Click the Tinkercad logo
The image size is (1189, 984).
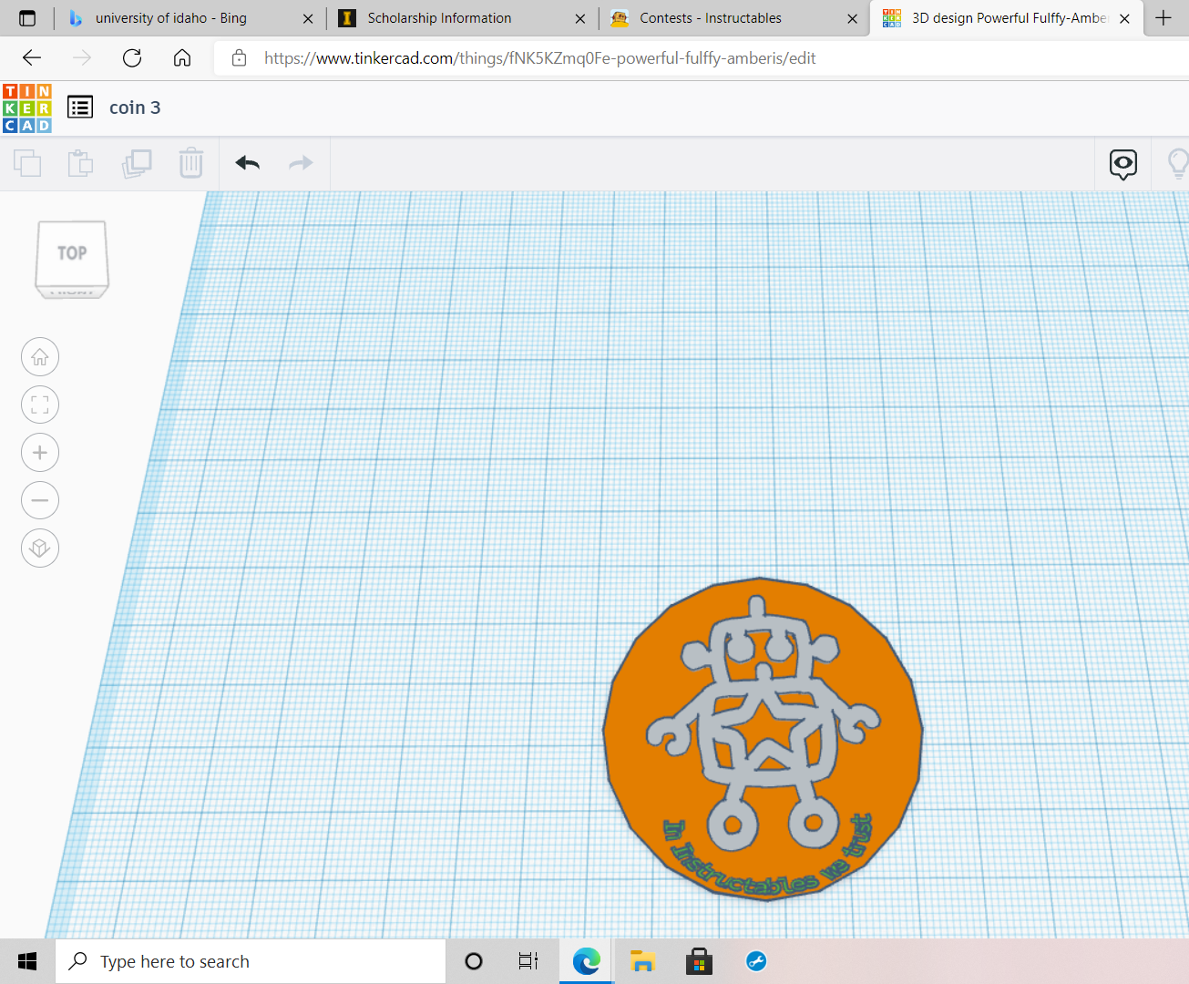tap(26, 107)
